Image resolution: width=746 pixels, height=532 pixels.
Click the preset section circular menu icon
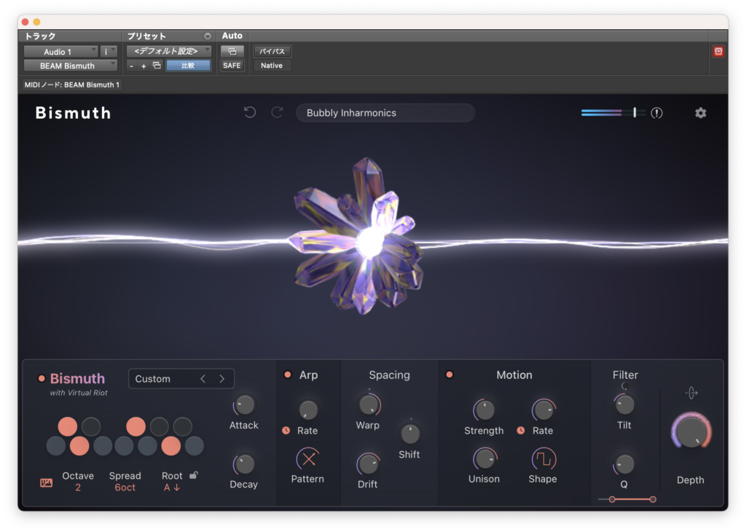tap(208, 36)
